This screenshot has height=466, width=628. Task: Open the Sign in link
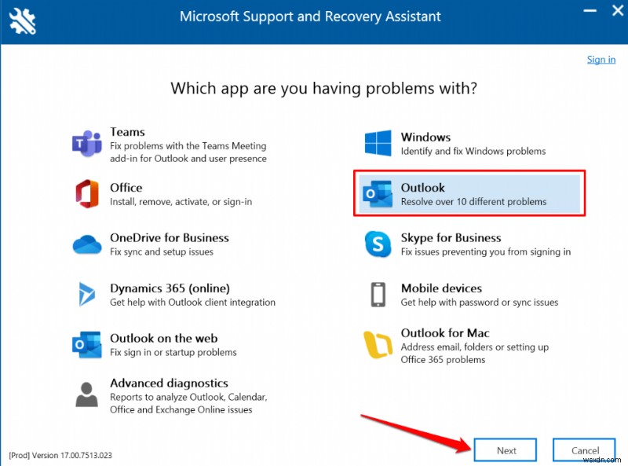[601, 59]
